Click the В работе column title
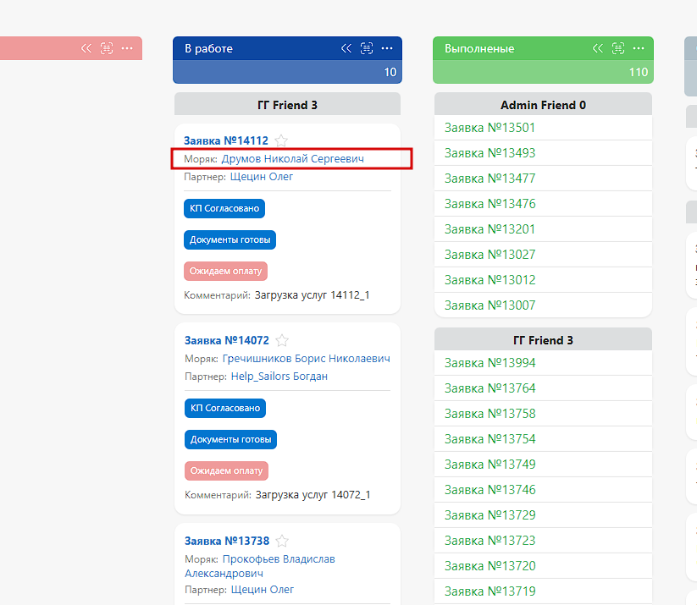 [x=208, y=48]
